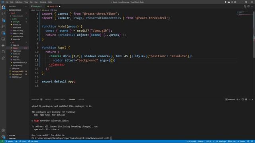Open the Help menu

coord(50,2)
